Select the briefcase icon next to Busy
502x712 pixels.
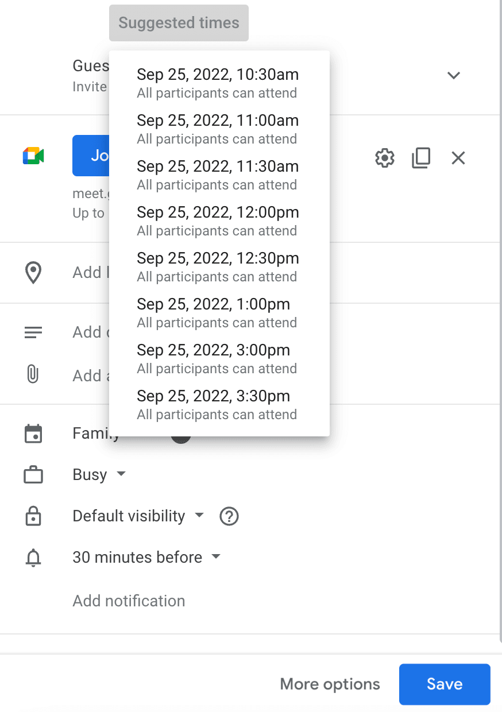click(x=33, y=475)
